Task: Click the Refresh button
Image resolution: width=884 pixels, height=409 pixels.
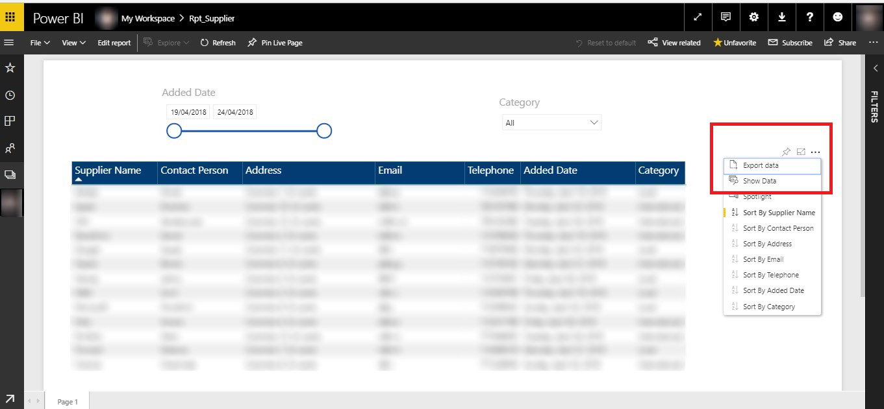Action: (218, 43)
